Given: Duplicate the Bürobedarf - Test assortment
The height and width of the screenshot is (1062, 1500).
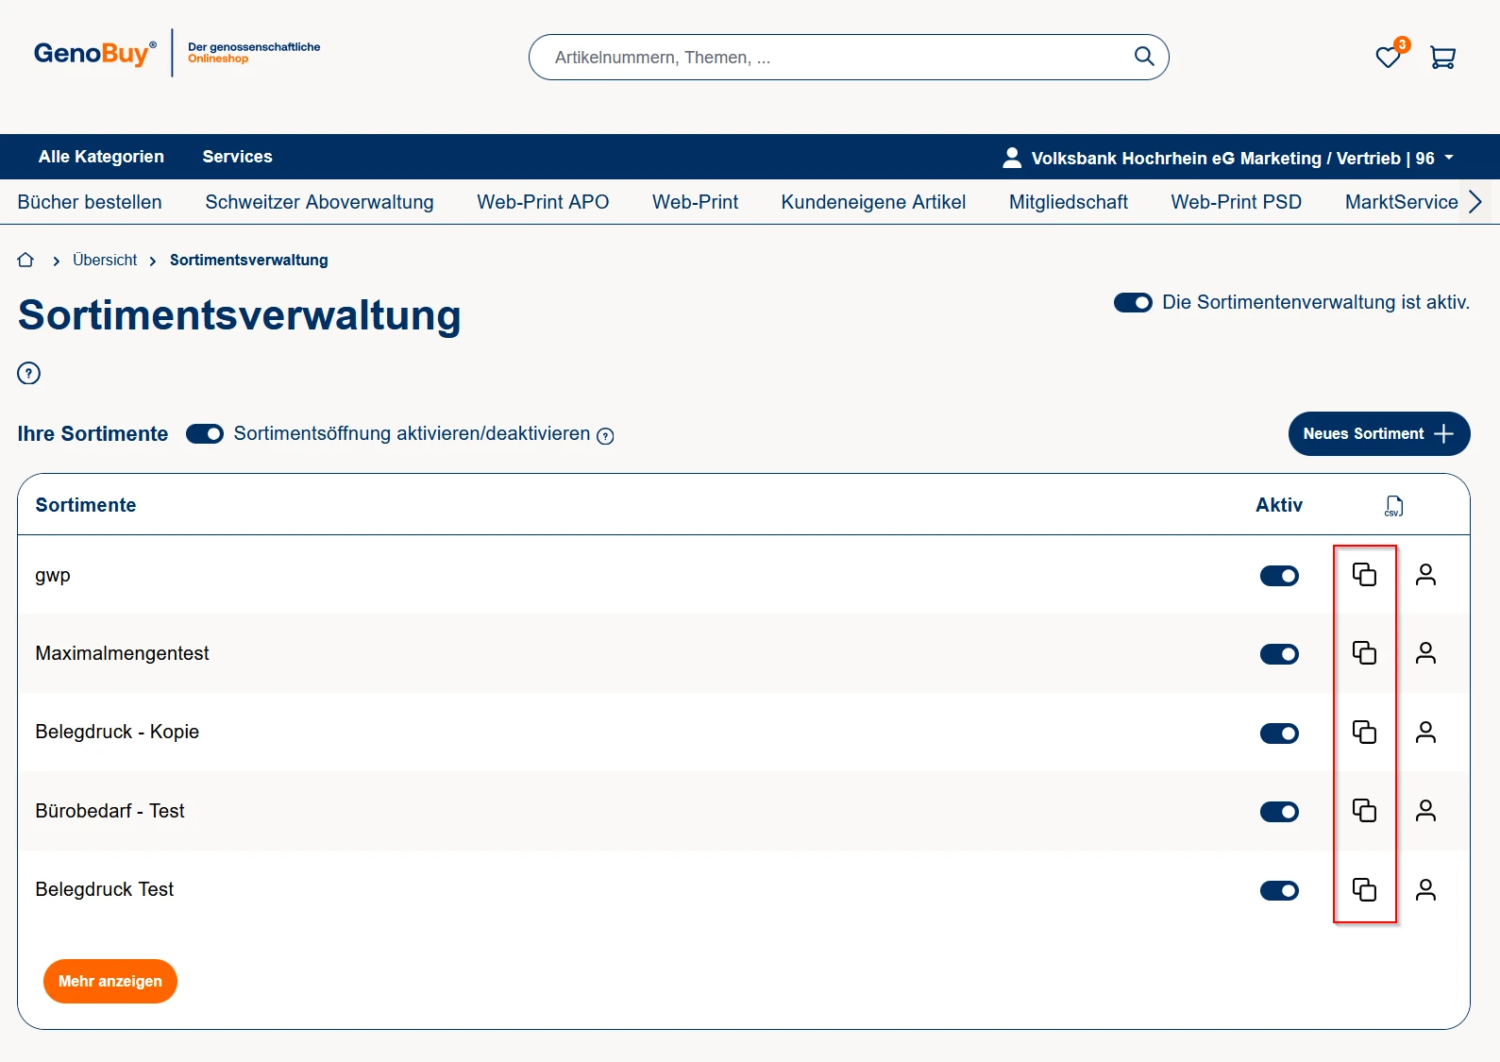Looking at the screenshot, I should click(1364, 811).
